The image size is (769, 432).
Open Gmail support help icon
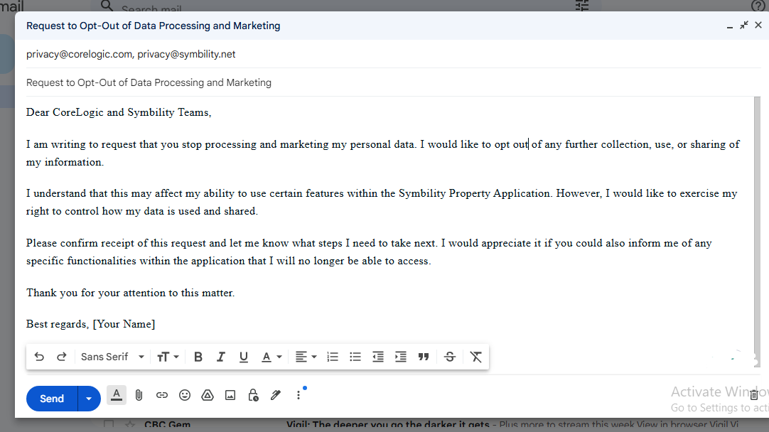(x=758, y=6)
